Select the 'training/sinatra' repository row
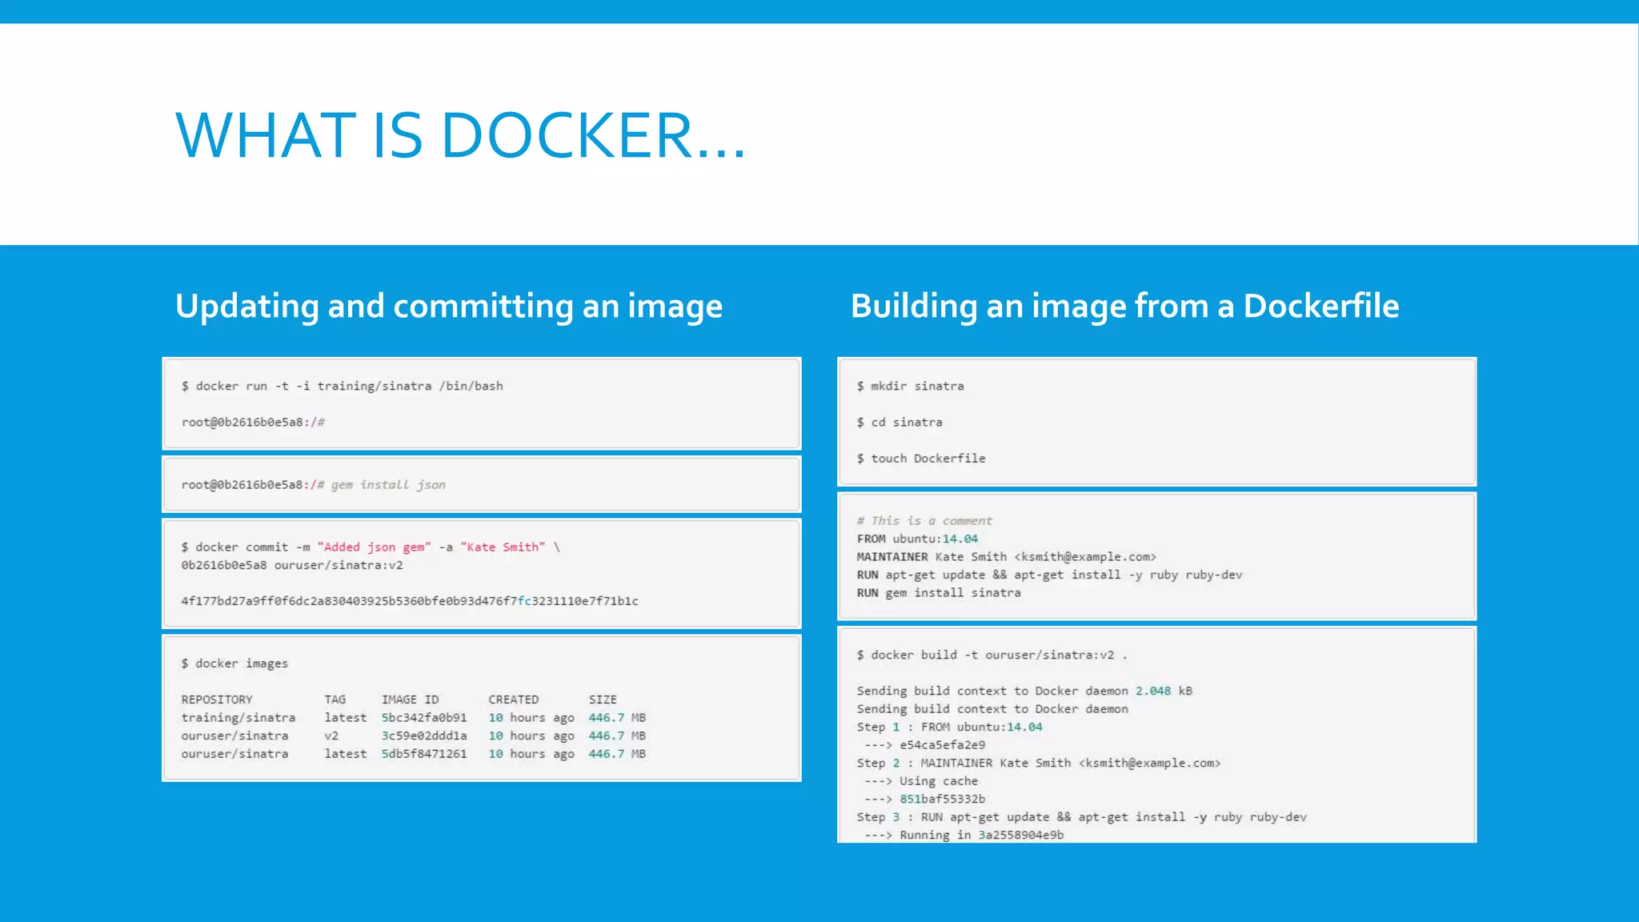This screenshot has width=1639, height=922. tap(413, 718)
